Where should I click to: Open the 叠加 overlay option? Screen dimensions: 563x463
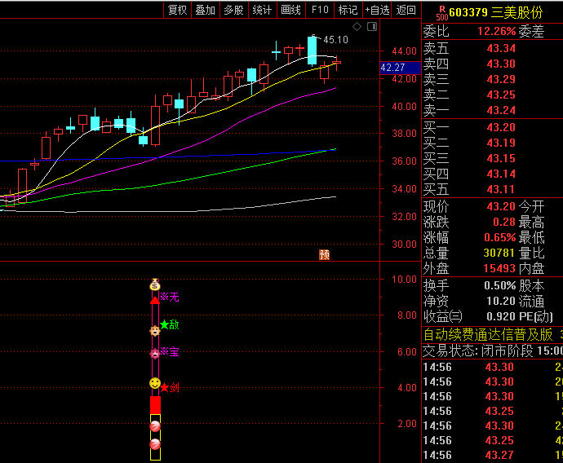(206, 10)
